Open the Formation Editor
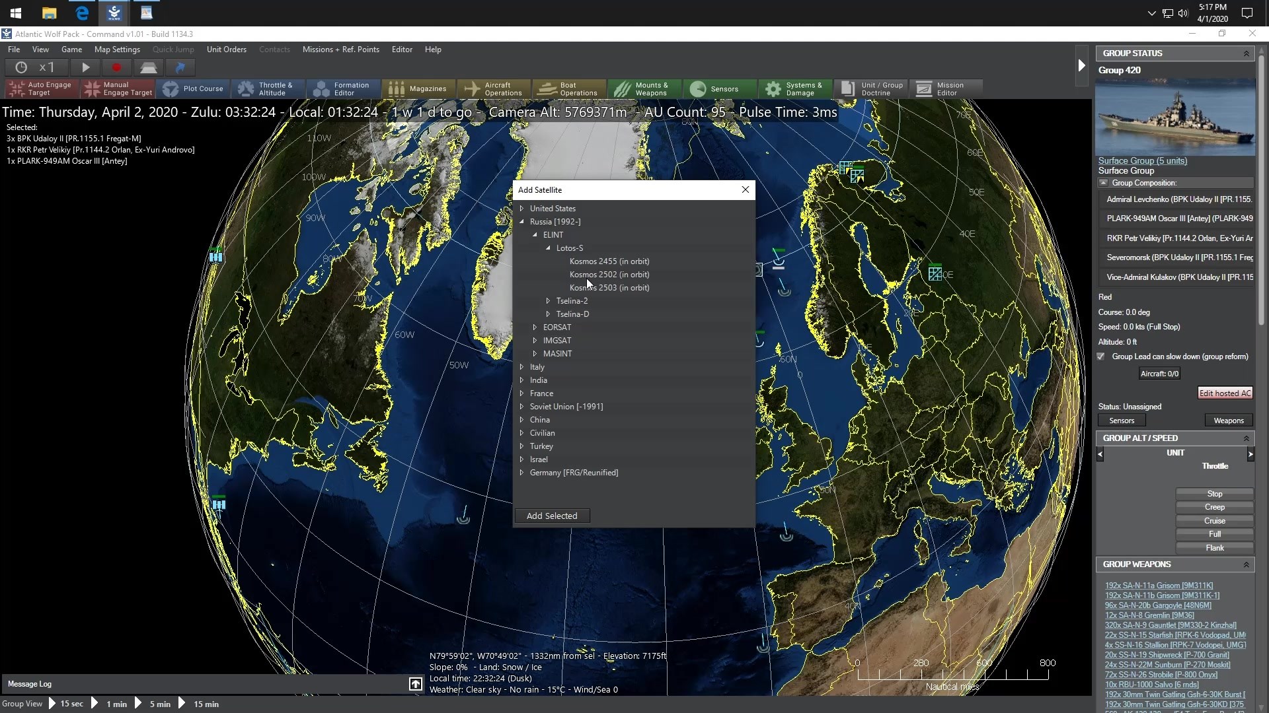This screenshot has height=713, width=1269. coord(344,88)
